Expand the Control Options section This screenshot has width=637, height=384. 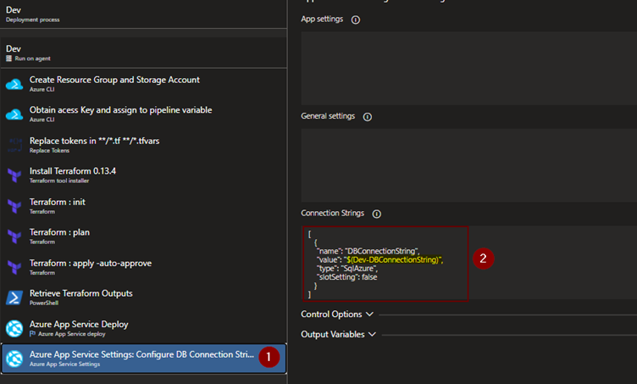click(337, 314)
